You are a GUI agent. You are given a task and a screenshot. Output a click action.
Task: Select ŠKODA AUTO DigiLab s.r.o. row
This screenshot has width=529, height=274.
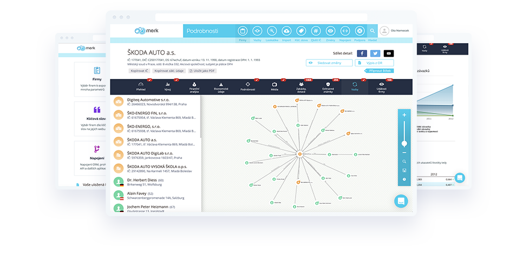click(x=156, y=155)
